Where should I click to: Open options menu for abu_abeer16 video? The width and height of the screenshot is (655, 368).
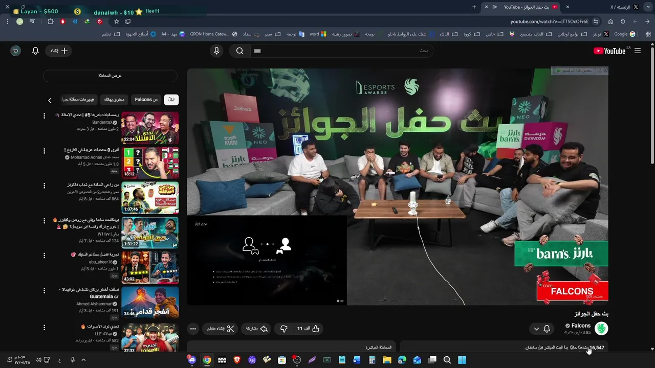44,255
